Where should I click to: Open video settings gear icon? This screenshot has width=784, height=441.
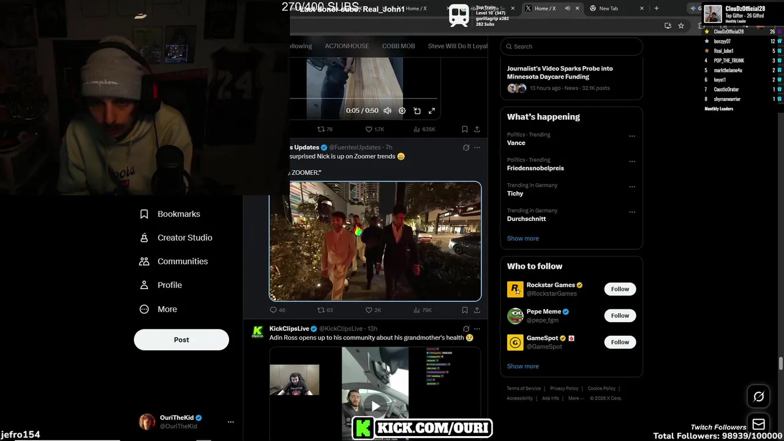[402, 111]
